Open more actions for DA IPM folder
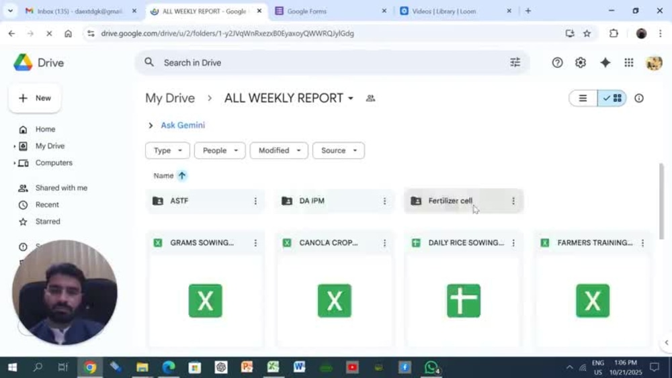 tap(384, 201)
